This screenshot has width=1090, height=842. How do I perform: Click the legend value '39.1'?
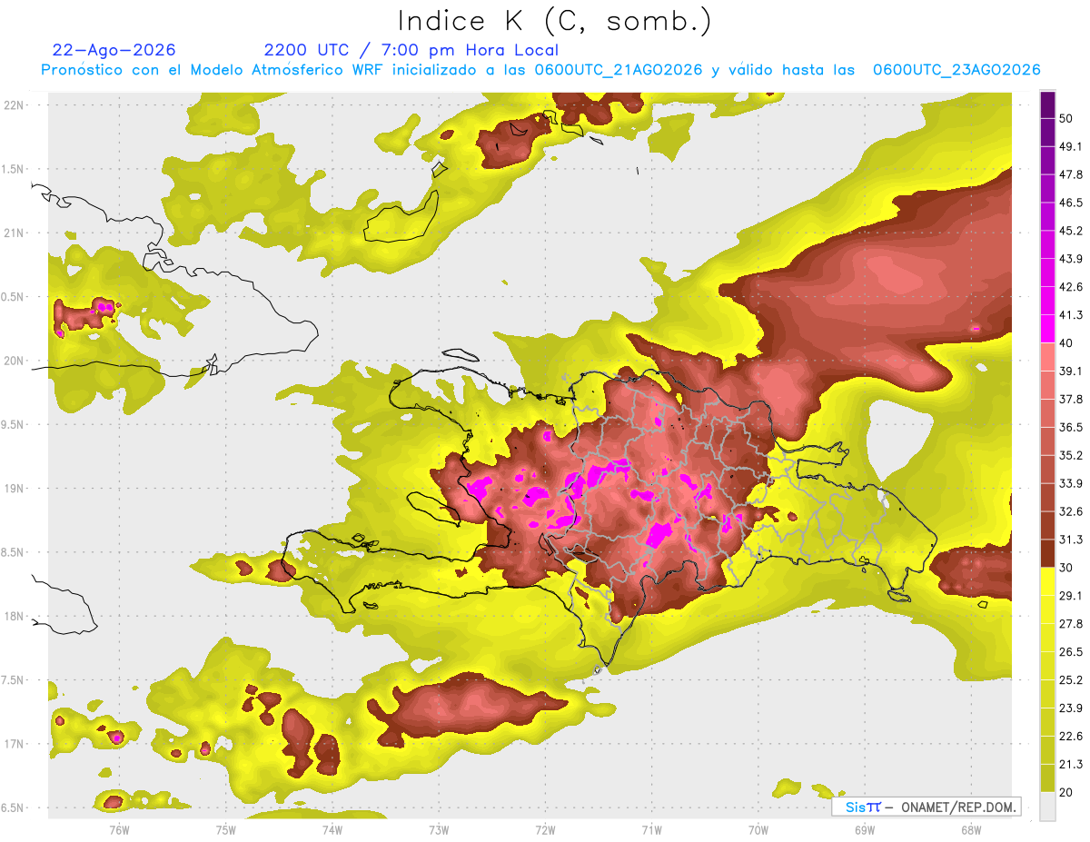point(1072,371)
